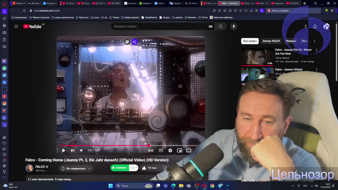The image size is (338, 190).
Task: Open video player settings gear
Action: point(170,150)
